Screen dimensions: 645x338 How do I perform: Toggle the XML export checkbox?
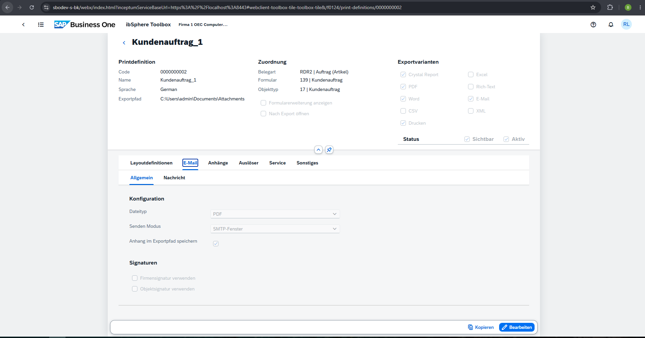(471, 111)
